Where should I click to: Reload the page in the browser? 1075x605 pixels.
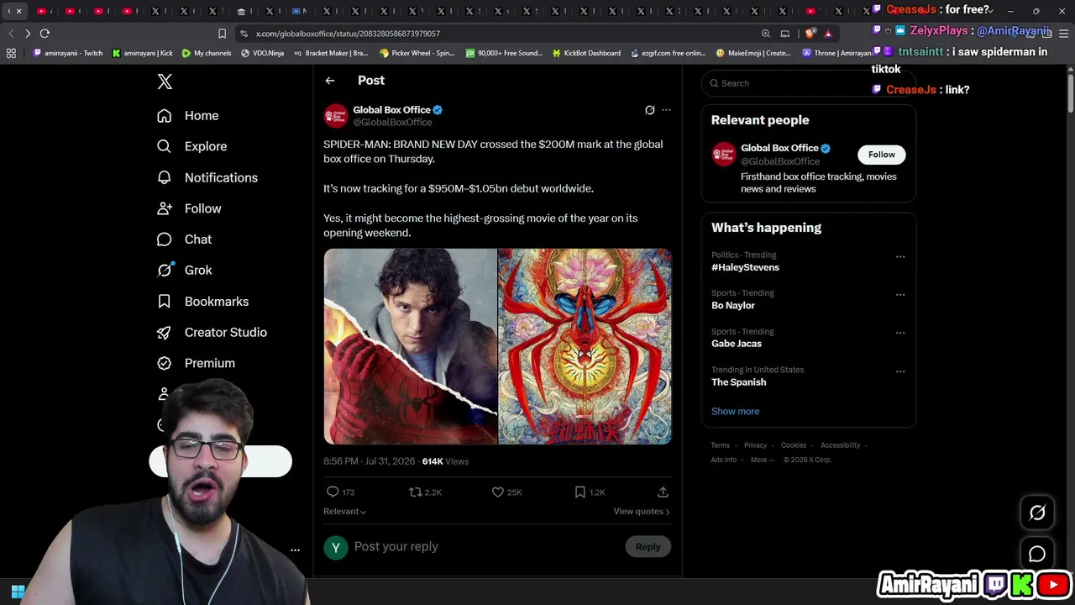coord(45,34)
